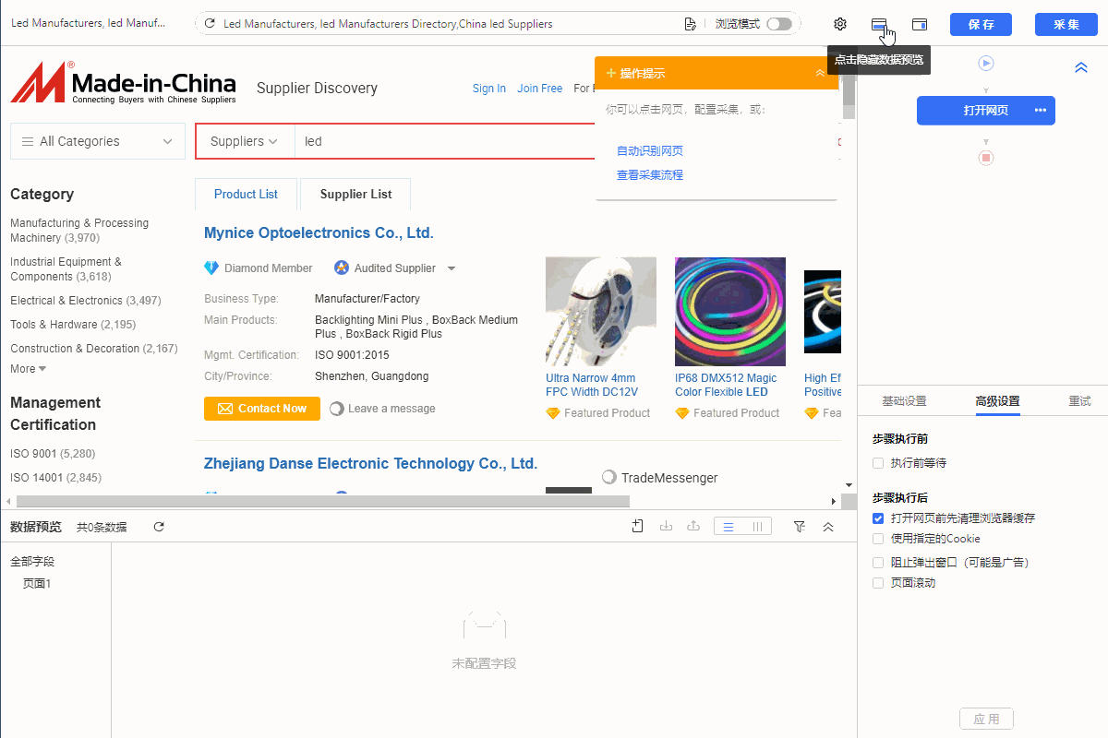Click the Made-in-China logo
Screen dimensions: 1108x738
coord(123,83)
